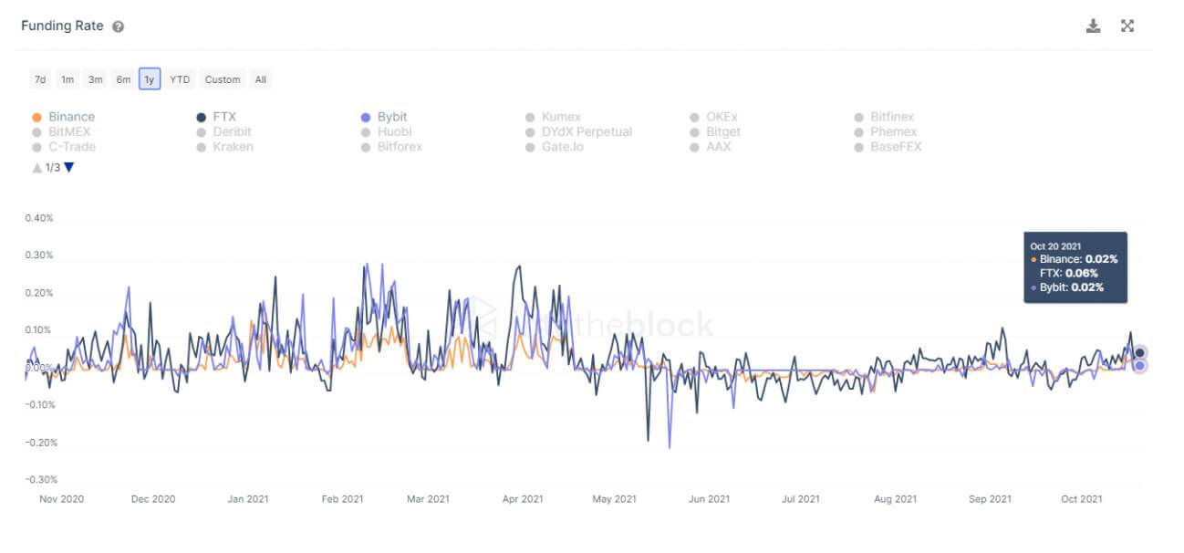
Task: Click the highlighted data point near the tooltip
Action: pos(1139,351)
